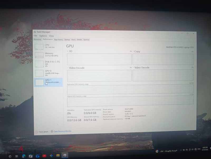This screenshot has width=211, height=159.
Task: Click Fewer details link
Action: pos(44,132)
